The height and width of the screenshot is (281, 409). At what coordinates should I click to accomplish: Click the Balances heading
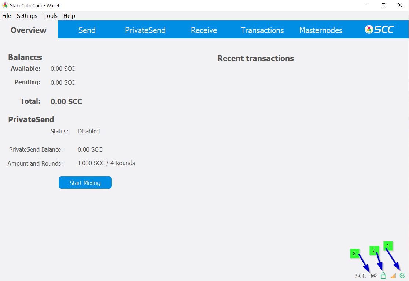(25, 57)
